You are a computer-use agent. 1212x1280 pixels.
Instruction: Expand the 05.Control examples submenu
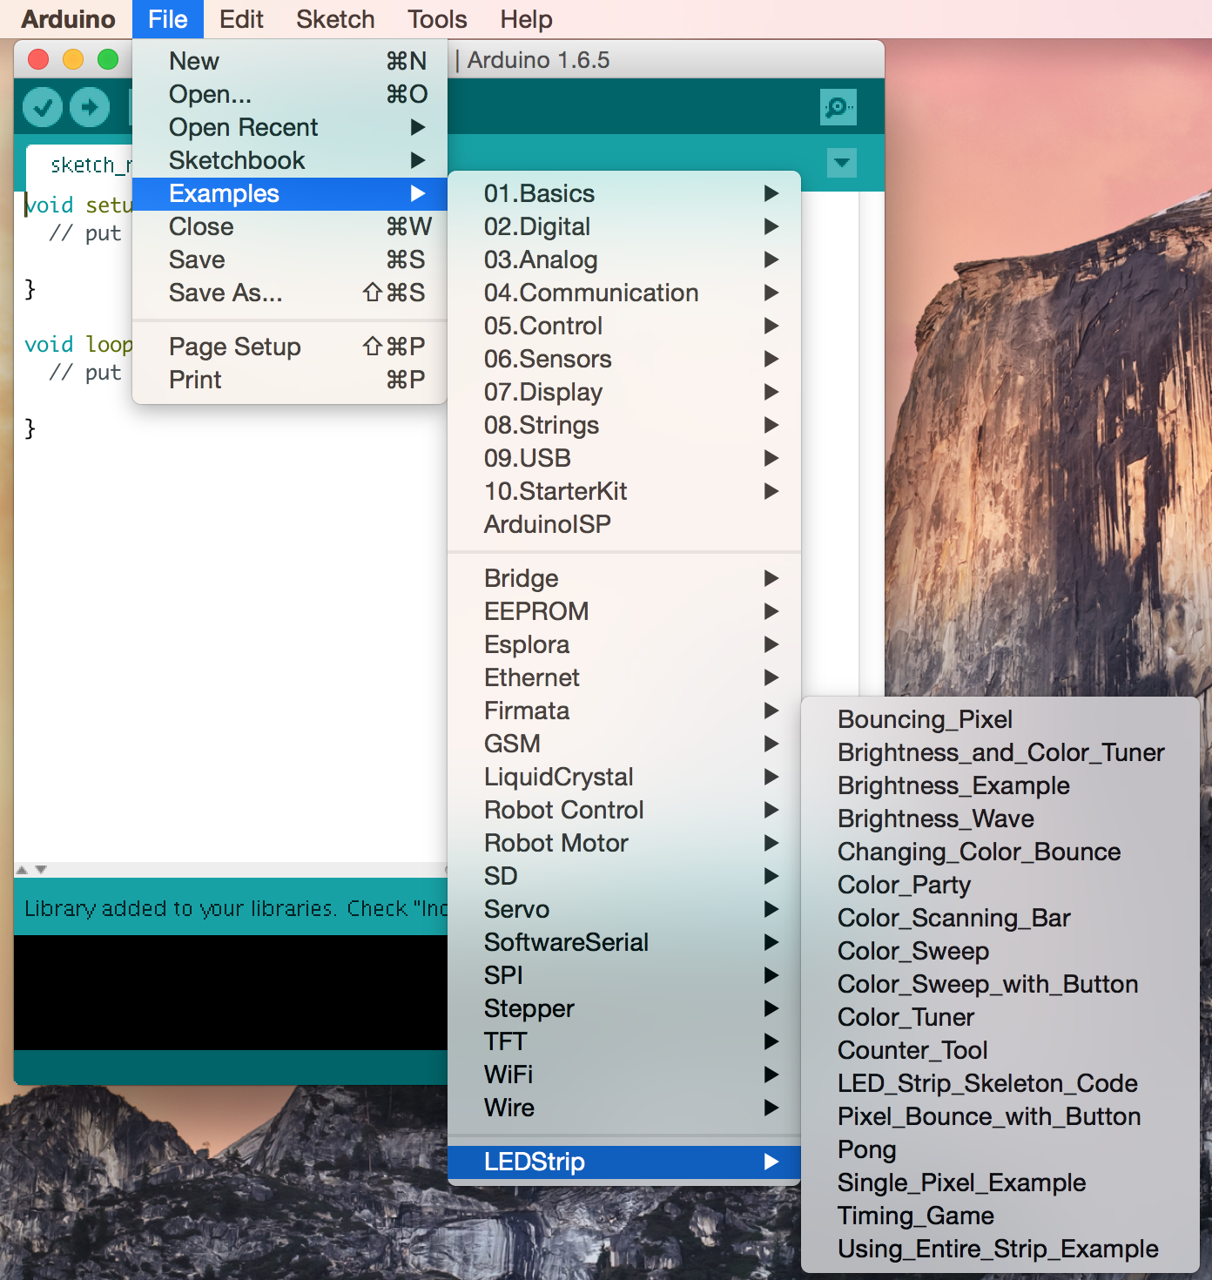624,326
